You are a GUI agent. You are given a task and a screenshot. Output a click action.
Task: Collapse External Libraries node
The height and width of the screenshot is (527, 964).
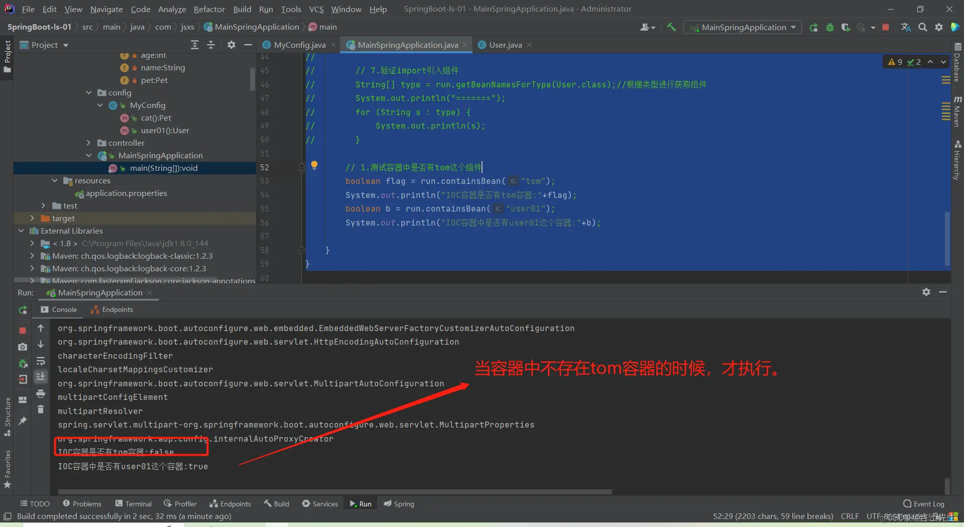(21, 231)
